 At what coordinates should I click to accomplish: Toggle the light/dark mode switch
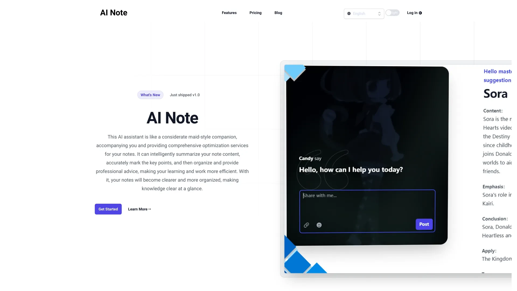click(392, 12)
